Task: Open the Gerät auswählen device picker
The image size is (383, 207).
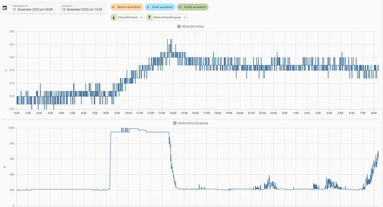Action: point(160,7)
